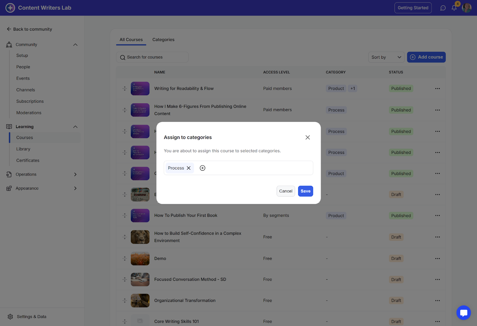The width and height of the screenshot is (477, 326).
Task: Open the notifications bell
Action: [454, 8]
